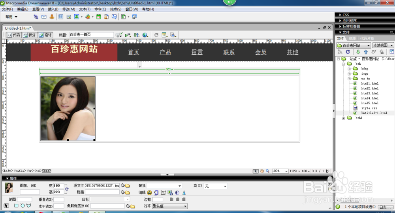Click the Templates icon in Insert bar
The height and width of the screenshot is (213, 395).
pyautogui.click(x=123, y=17)
